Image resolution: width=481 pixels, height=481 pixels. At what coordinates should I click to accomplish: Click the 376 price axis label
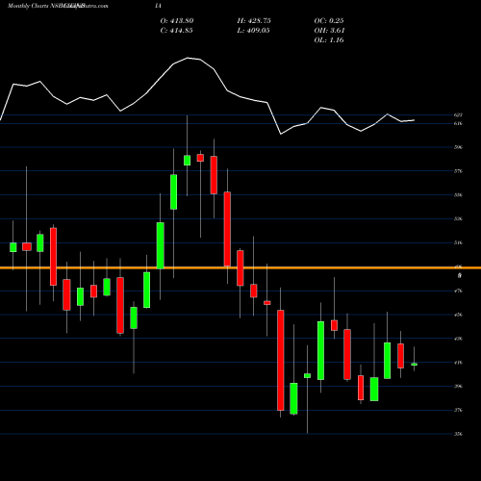tap(458, 410)
